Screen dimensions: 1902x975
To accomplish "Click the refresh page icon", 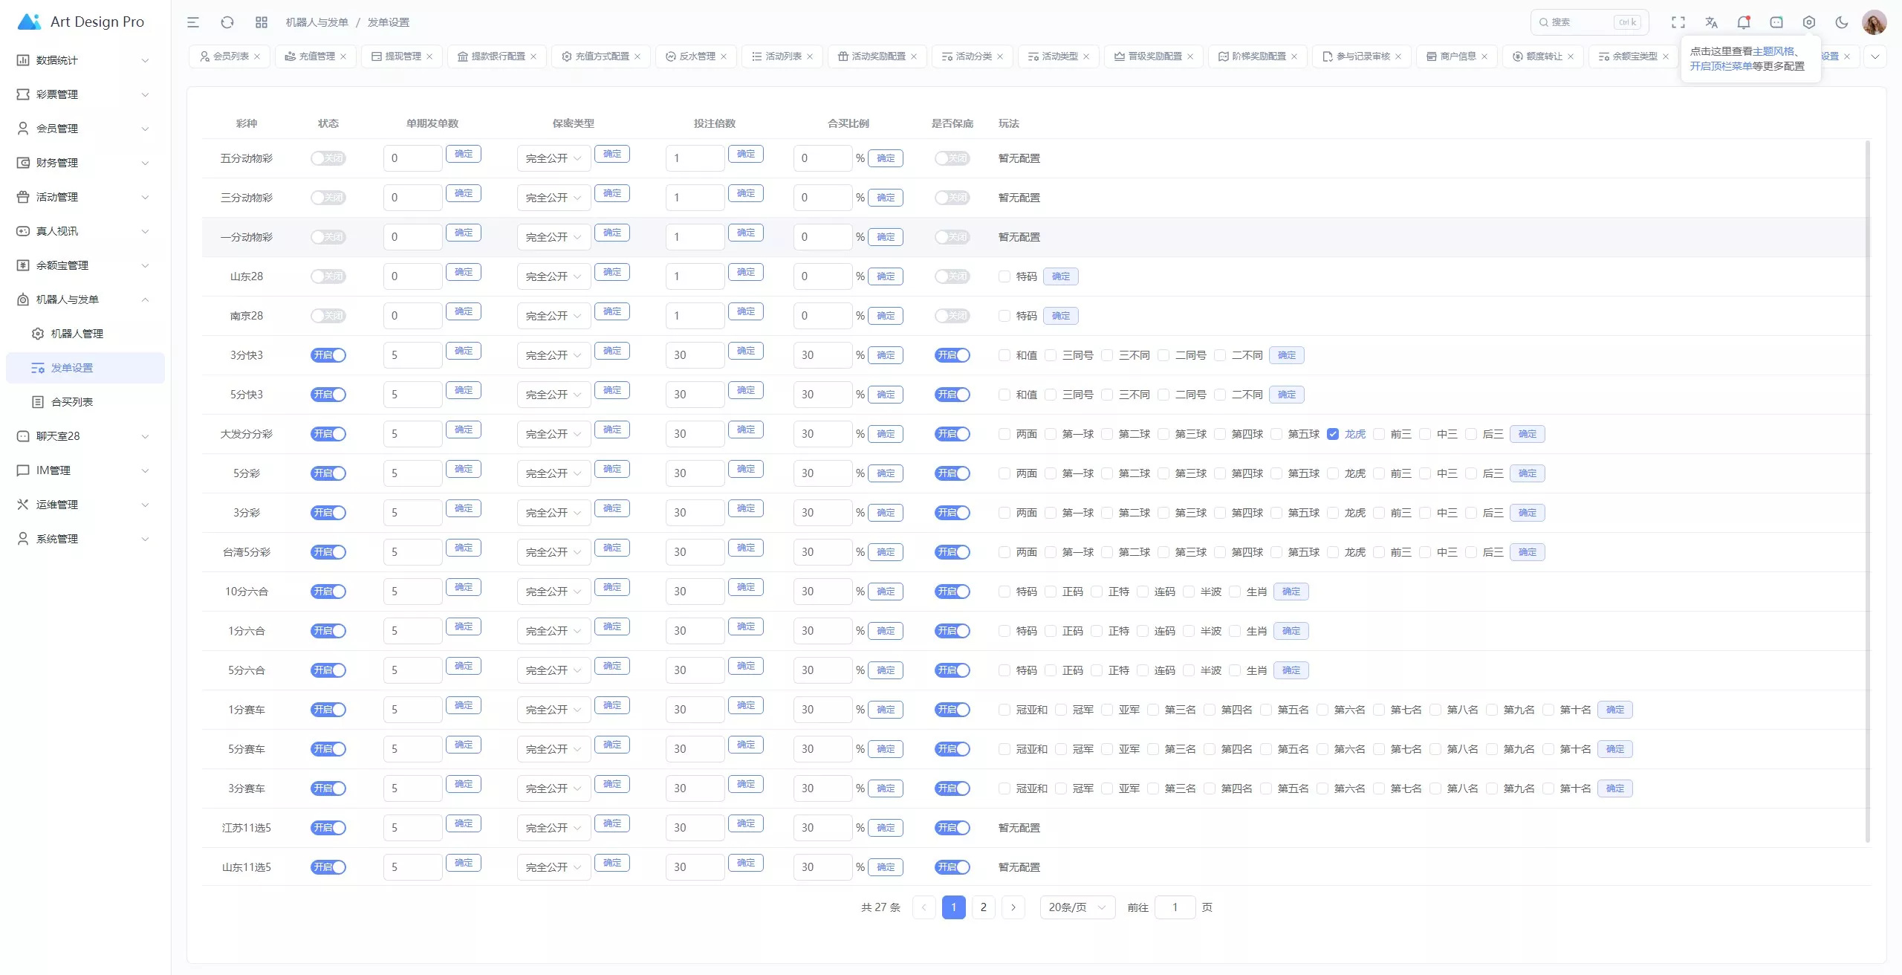I will pyautogui.click(x=227, y=22).
